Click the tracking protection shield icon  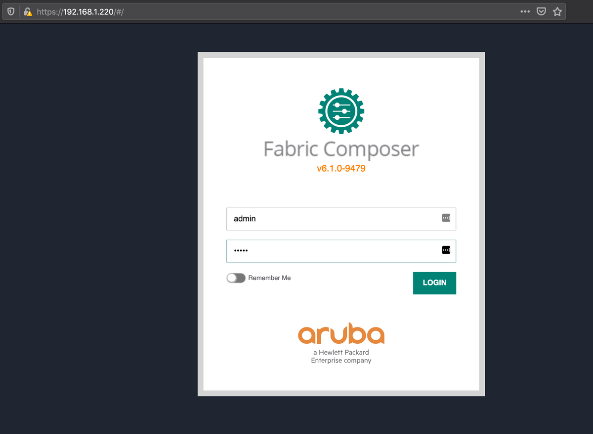(11, 12)
